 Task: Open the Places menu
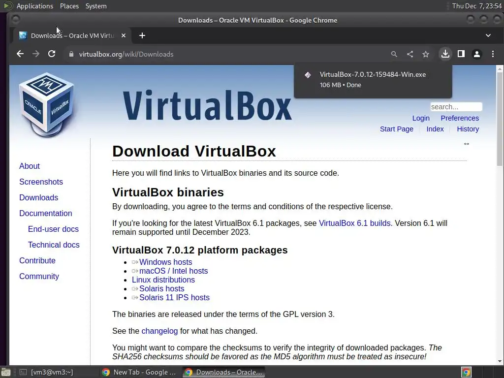(x=69, y=6)
